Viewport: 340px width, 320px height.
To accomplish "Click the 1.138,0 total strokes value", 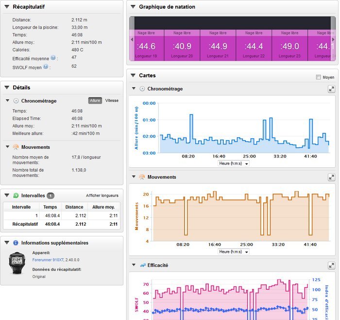I will (79, 170).
